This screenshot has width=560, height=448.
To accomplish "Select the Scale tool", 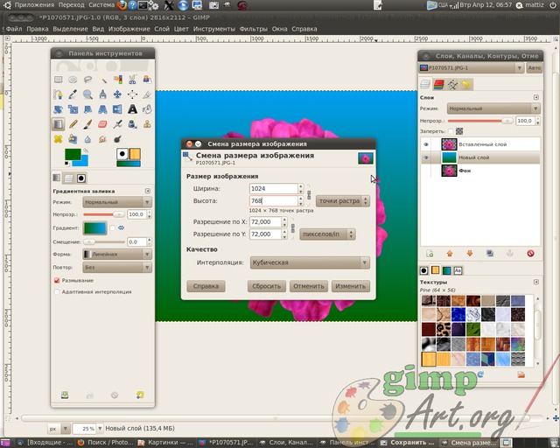I will [73, 109].
